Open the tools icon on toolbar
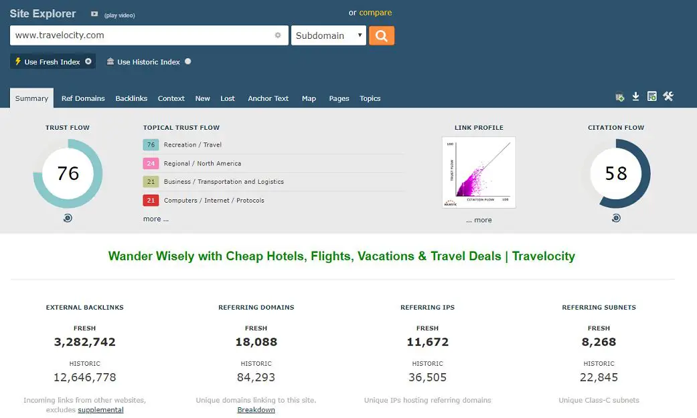The image size is (697, 418). [x=668, y=96]
